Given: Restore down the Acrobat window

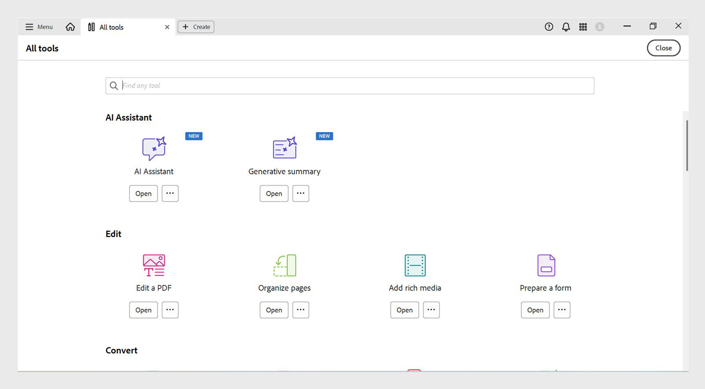Looking at the screenshot, I should tap(653, 26).
